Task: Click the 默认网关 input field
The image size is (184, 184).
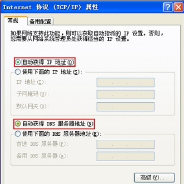Action: point(125,107)
